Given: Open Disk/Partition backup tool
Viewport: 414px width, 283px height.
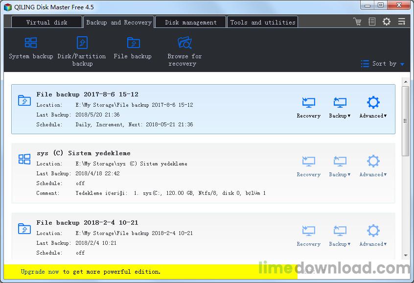Looking at the screenshot, I should (82, 51).
